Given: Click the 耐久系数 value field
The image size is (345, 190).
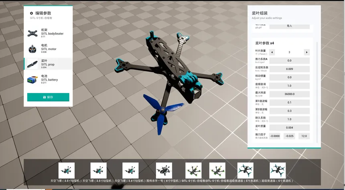Looking at the screenshot, I should click(x=289, y=119).
